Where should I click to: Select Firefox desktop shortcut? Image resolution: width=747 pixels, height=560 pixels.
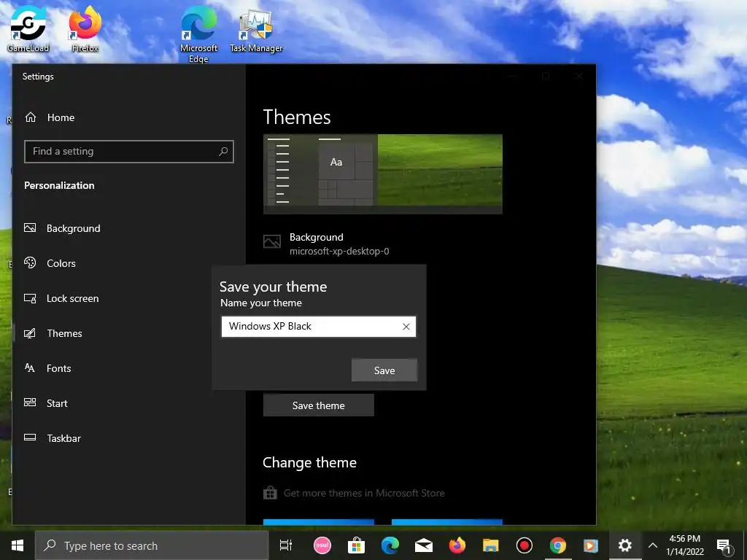(x=85, y=28)
